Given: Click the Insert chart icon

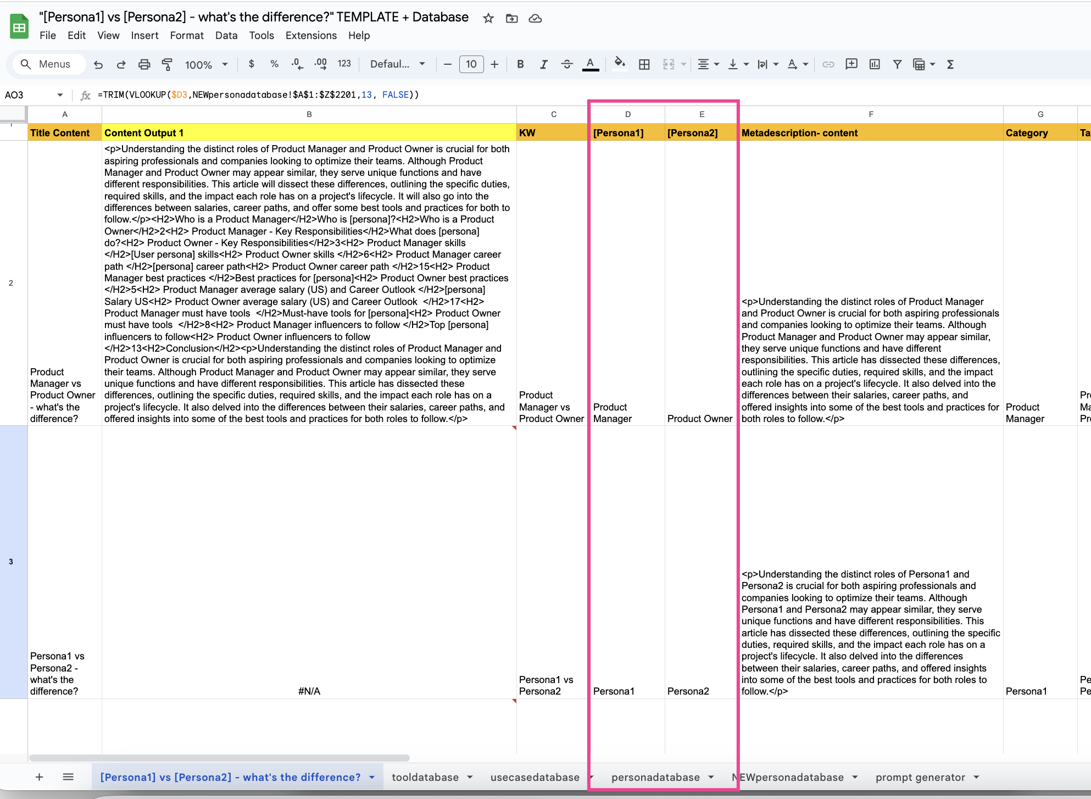Looking at the screenshot, I should [875, 65].
